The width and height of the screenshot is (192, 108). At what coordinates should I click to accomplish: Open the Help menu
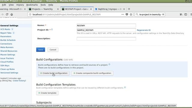tap(51, 5)
